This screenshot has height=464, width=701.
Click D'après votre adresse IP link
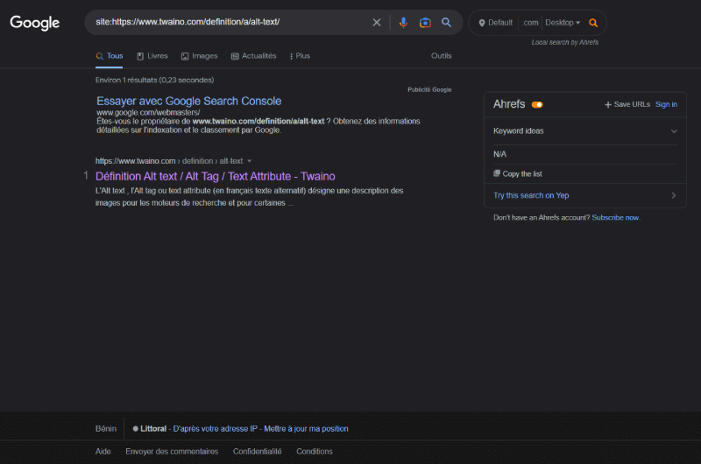tap(215, 429)
